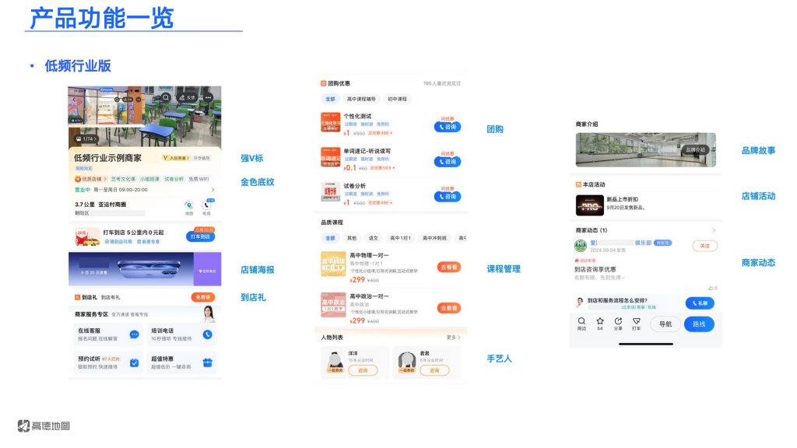Click the green HI club avatar
Viewport: 797px width, 448px height.
tap(581, 246)
